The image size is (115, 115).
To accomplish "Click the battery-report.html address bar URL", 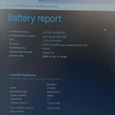I will [x=36, y=6].
